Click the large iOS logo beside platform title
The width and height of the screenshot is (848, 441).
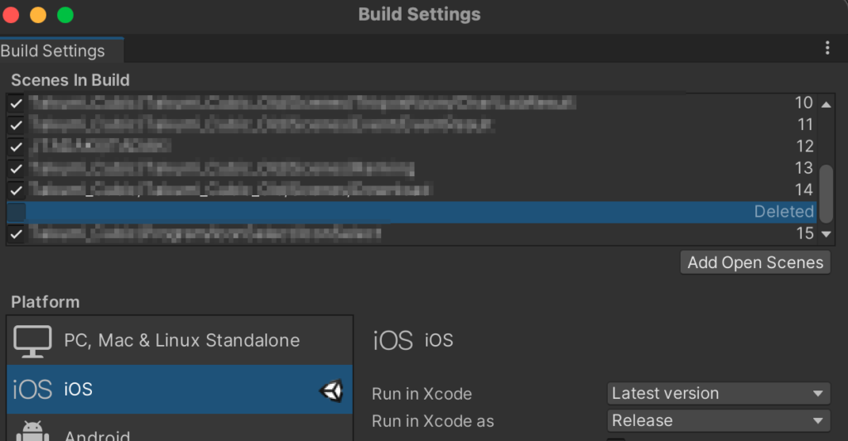click(x=393, y=341)
